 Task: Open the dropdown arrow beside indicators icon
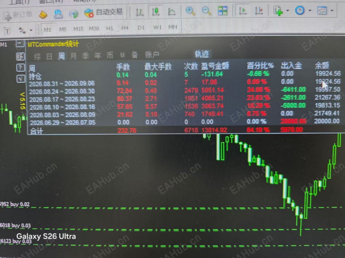[287, 11]
